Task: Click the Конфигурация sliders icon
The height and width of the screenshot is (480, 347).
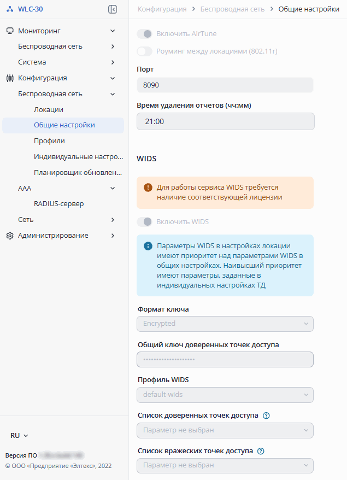Action: (10, 78)
